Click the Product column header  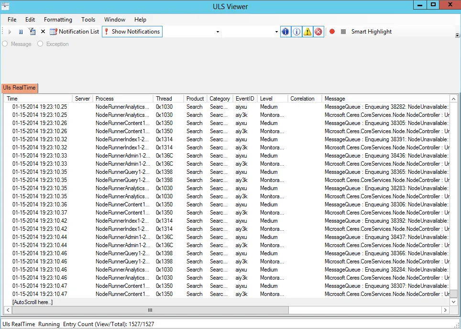click(195, 99)
